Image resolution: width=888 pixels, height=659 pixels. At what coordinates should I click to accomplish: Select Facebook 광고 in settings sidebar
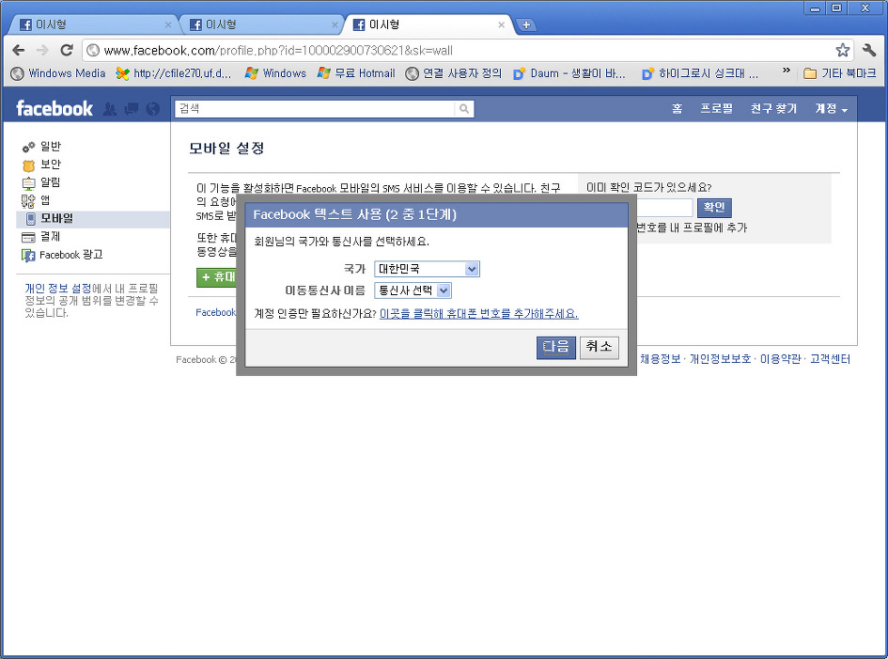70,255
